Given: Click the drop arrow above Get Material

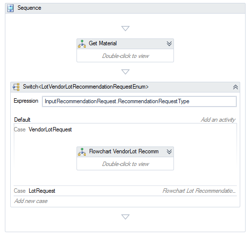Looking at the screenshot, I should pyautogui.click(x=125, y=28).
